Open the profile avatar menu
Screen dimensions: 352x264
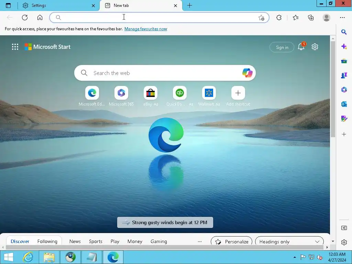click(327, 18)
